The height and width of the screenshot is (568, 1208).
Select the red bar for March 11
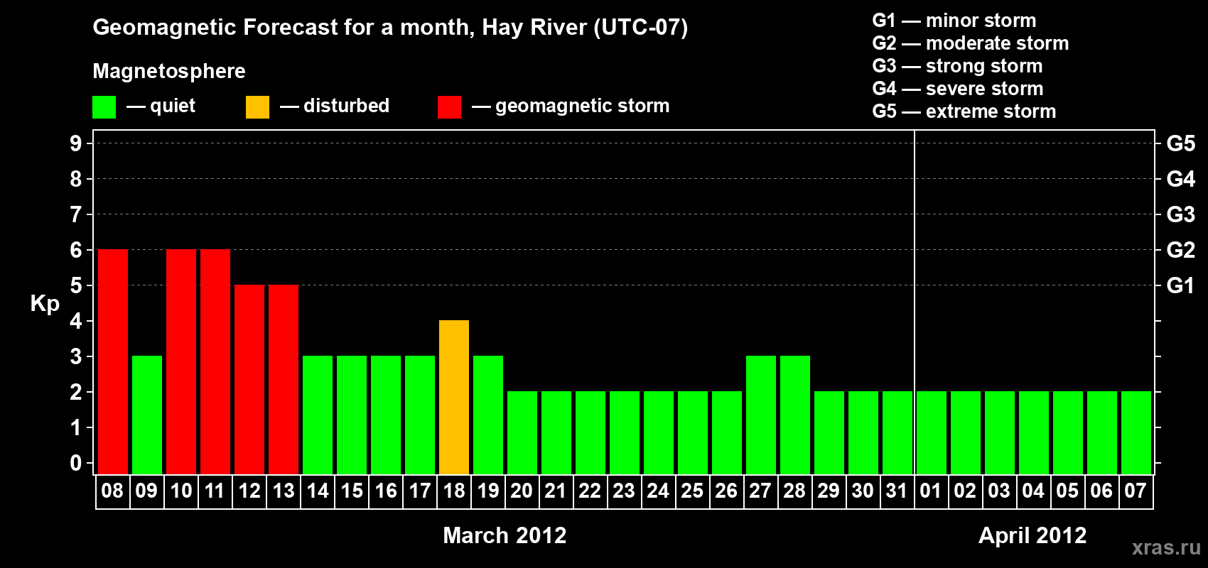(215, 362)
